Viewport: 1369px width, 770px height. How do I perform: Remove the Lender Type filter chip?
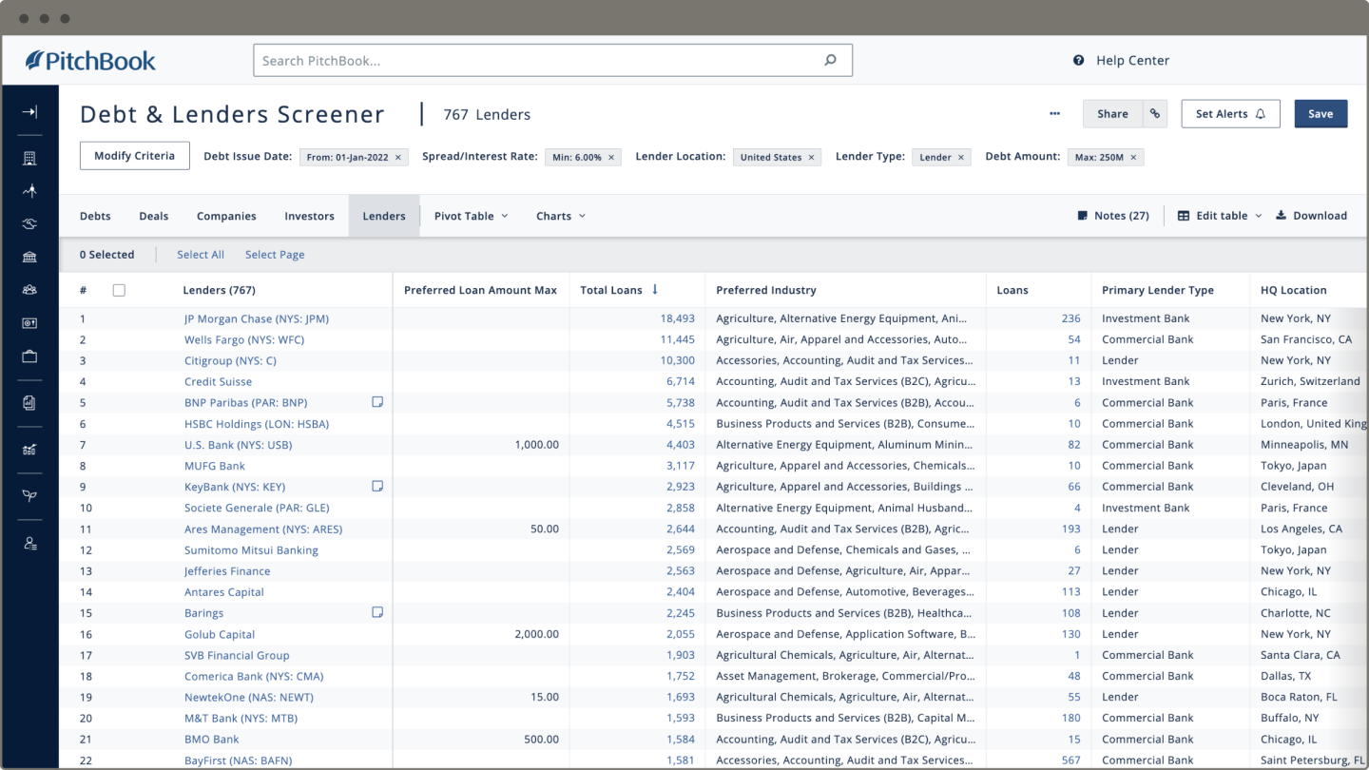coord(961,158)
